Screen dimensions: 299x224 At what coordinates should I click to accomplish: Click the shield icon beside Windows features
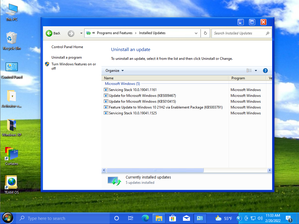click(x=47, y=64)
